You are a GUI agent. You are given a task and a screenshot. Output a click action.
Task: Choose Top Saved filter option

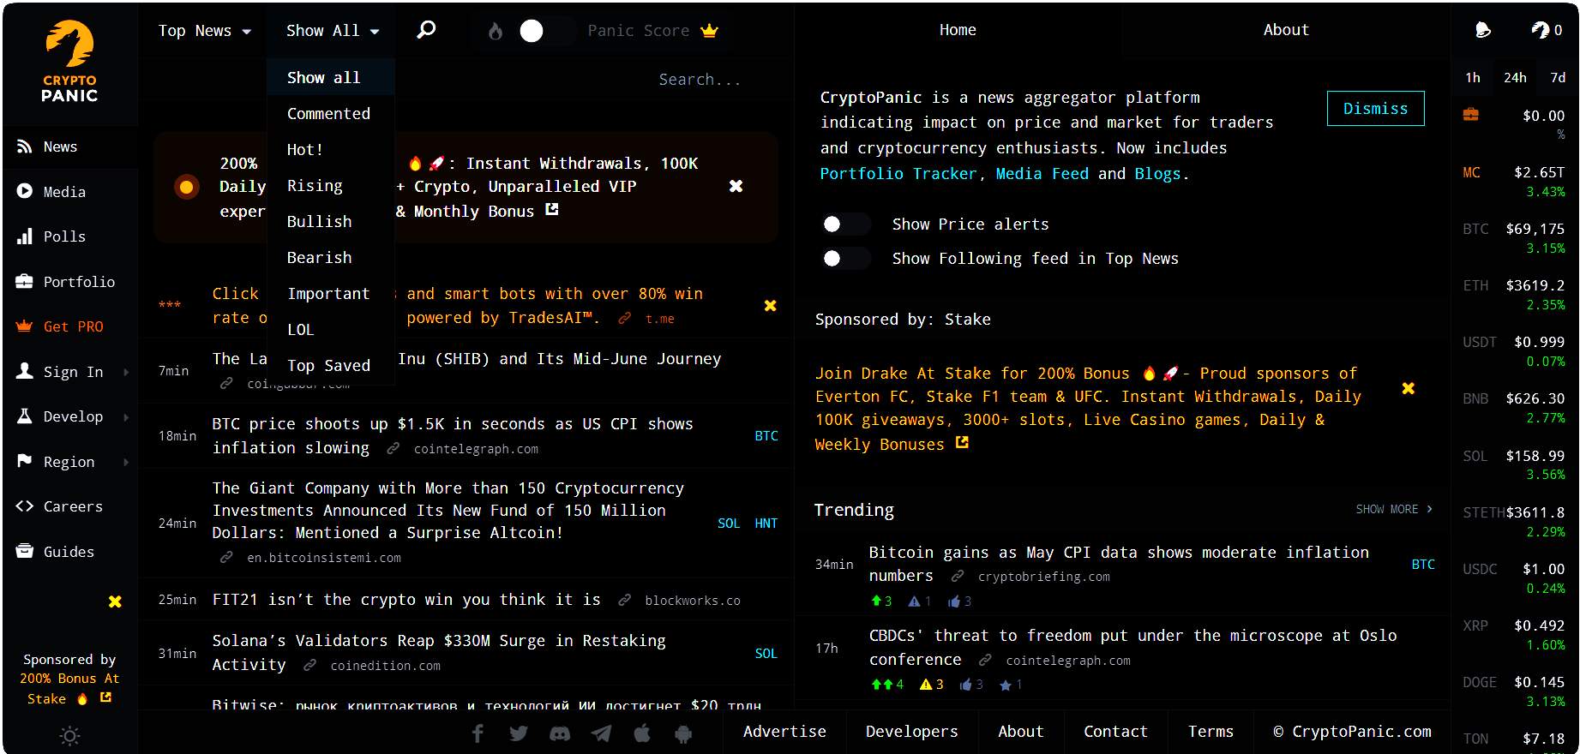click(330, 366)
